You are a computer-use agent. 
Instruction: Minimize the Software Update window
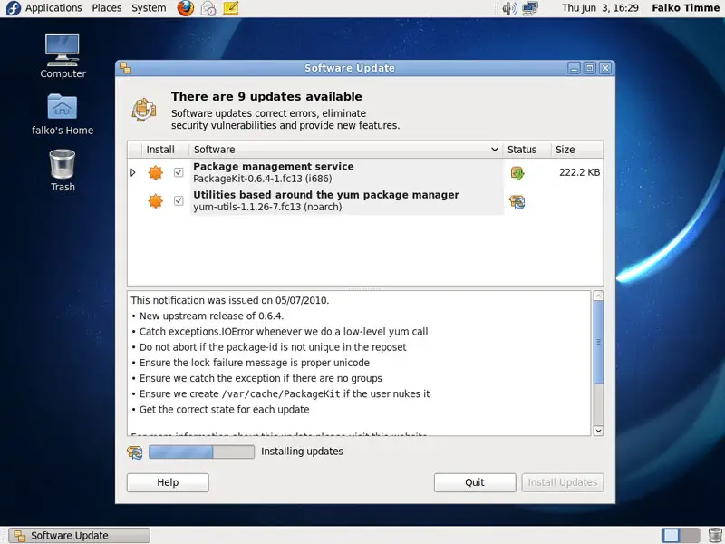click(575, 69)
